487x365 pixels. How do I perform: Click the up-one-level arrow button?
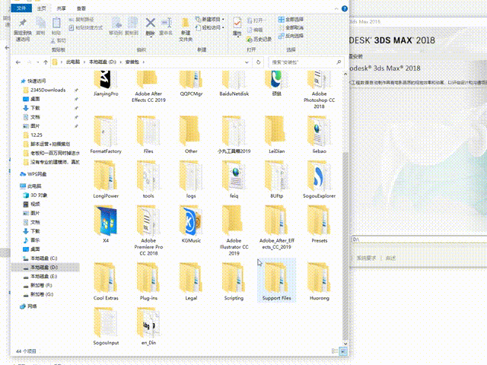point(46,62)
